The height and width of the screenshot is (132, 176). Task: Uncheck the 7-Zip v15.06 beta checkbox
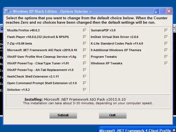coord(85,43)
